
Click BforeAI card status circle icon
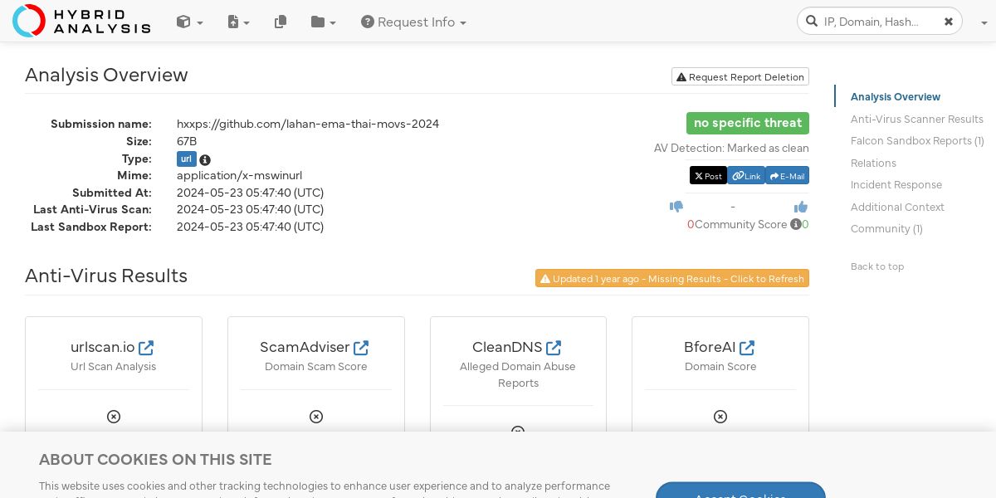tap(720, 417)
